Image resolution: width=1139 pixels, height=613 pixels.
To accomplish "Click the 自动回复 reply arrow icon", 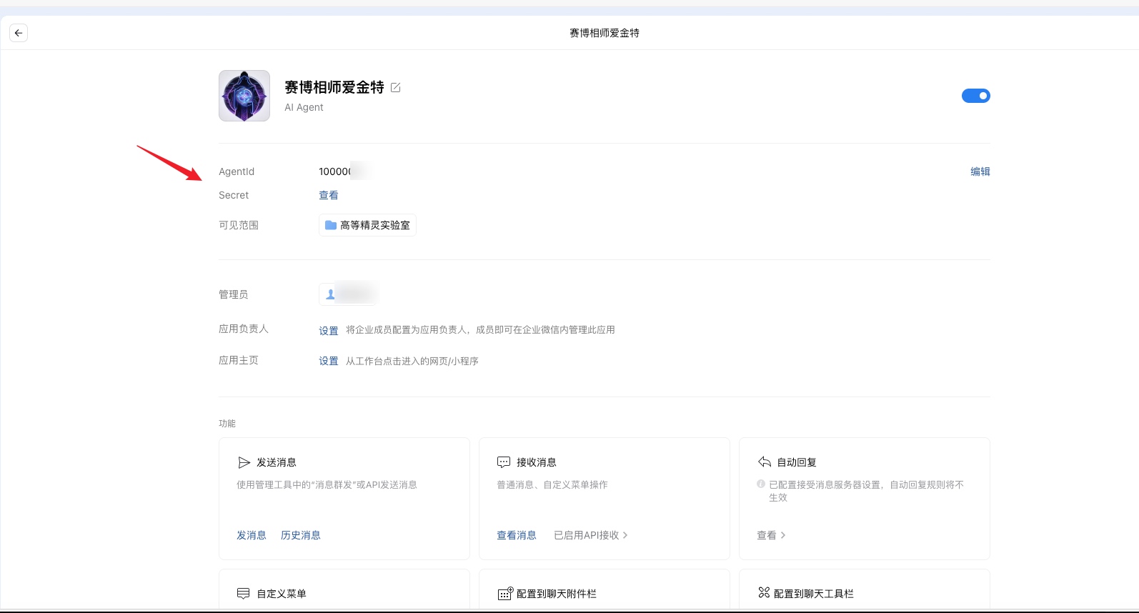I will click(x=765, y=462).
